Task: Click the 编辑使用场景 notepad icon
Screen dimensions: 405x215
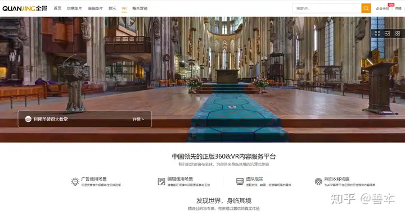Action: coord(161,181)
